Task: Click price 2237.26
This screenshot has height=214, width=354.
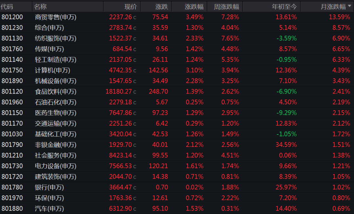Action: [x=120, y=17]
